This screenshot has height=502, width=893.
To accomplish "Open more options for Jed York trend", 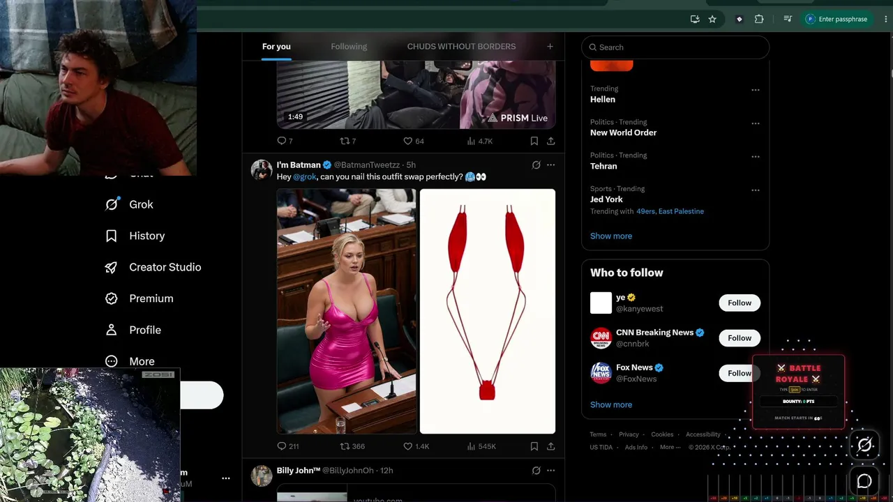I will point(756,190).
